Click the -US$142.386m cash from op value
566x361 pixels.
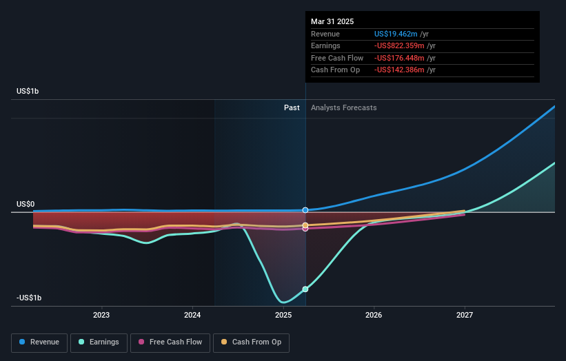[x=399, y=70]
